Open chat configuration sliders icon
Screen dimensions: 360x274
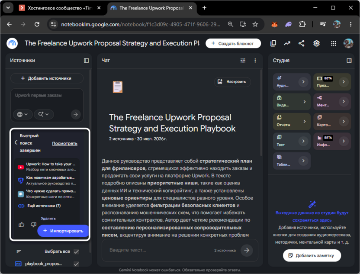pyautogui.click(x=243, y=61)
